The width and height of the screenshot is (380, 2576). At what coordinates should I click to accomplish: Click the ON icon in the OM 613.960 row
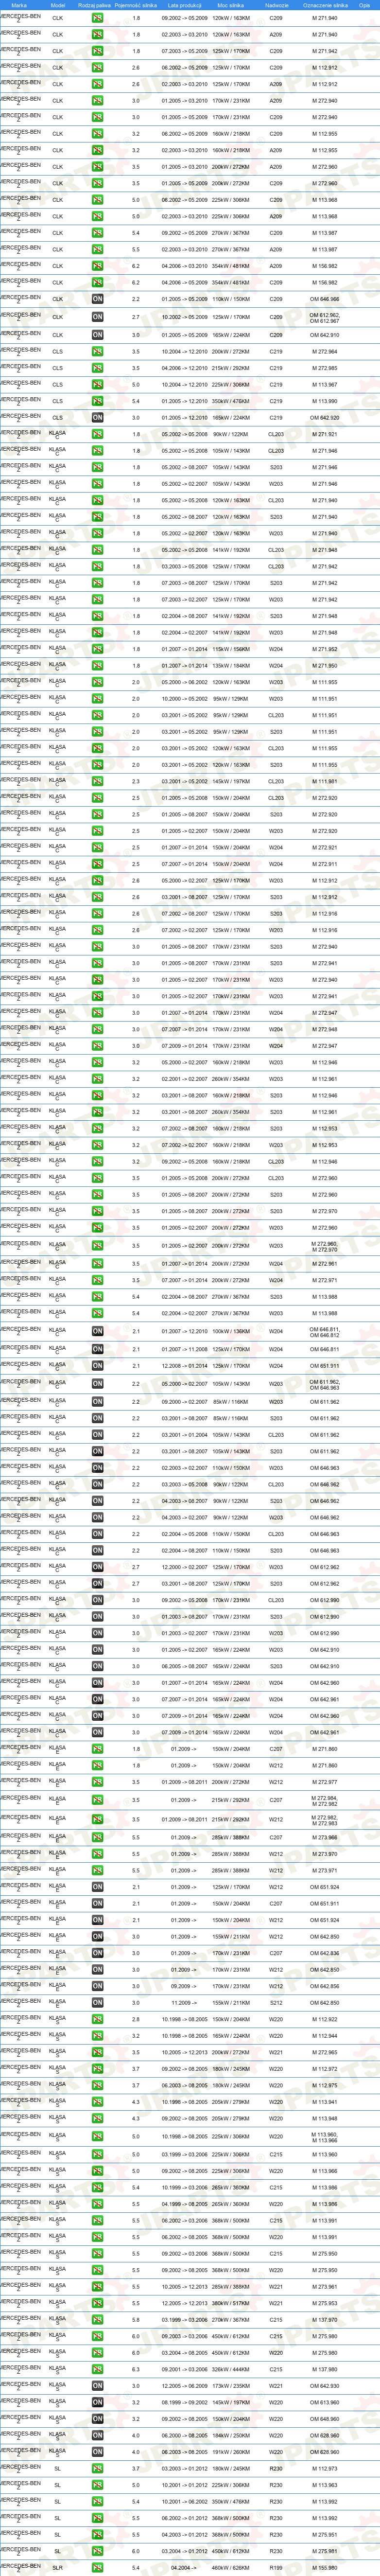[x=97, y=2402]
